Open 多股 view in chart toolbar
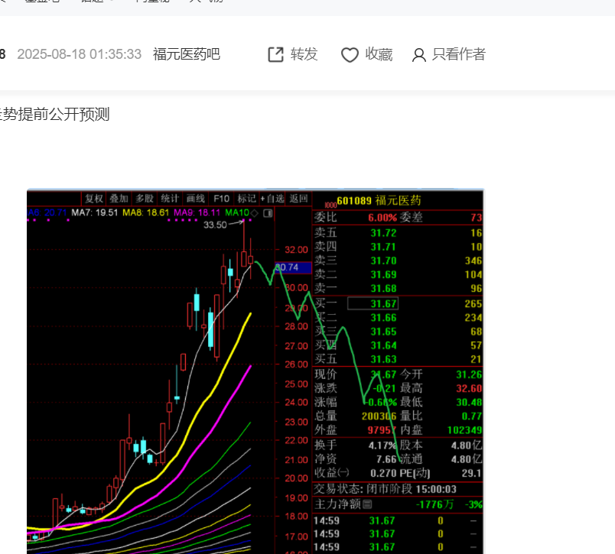This screenshot has width=615, height=554. [x=145, y=199]
